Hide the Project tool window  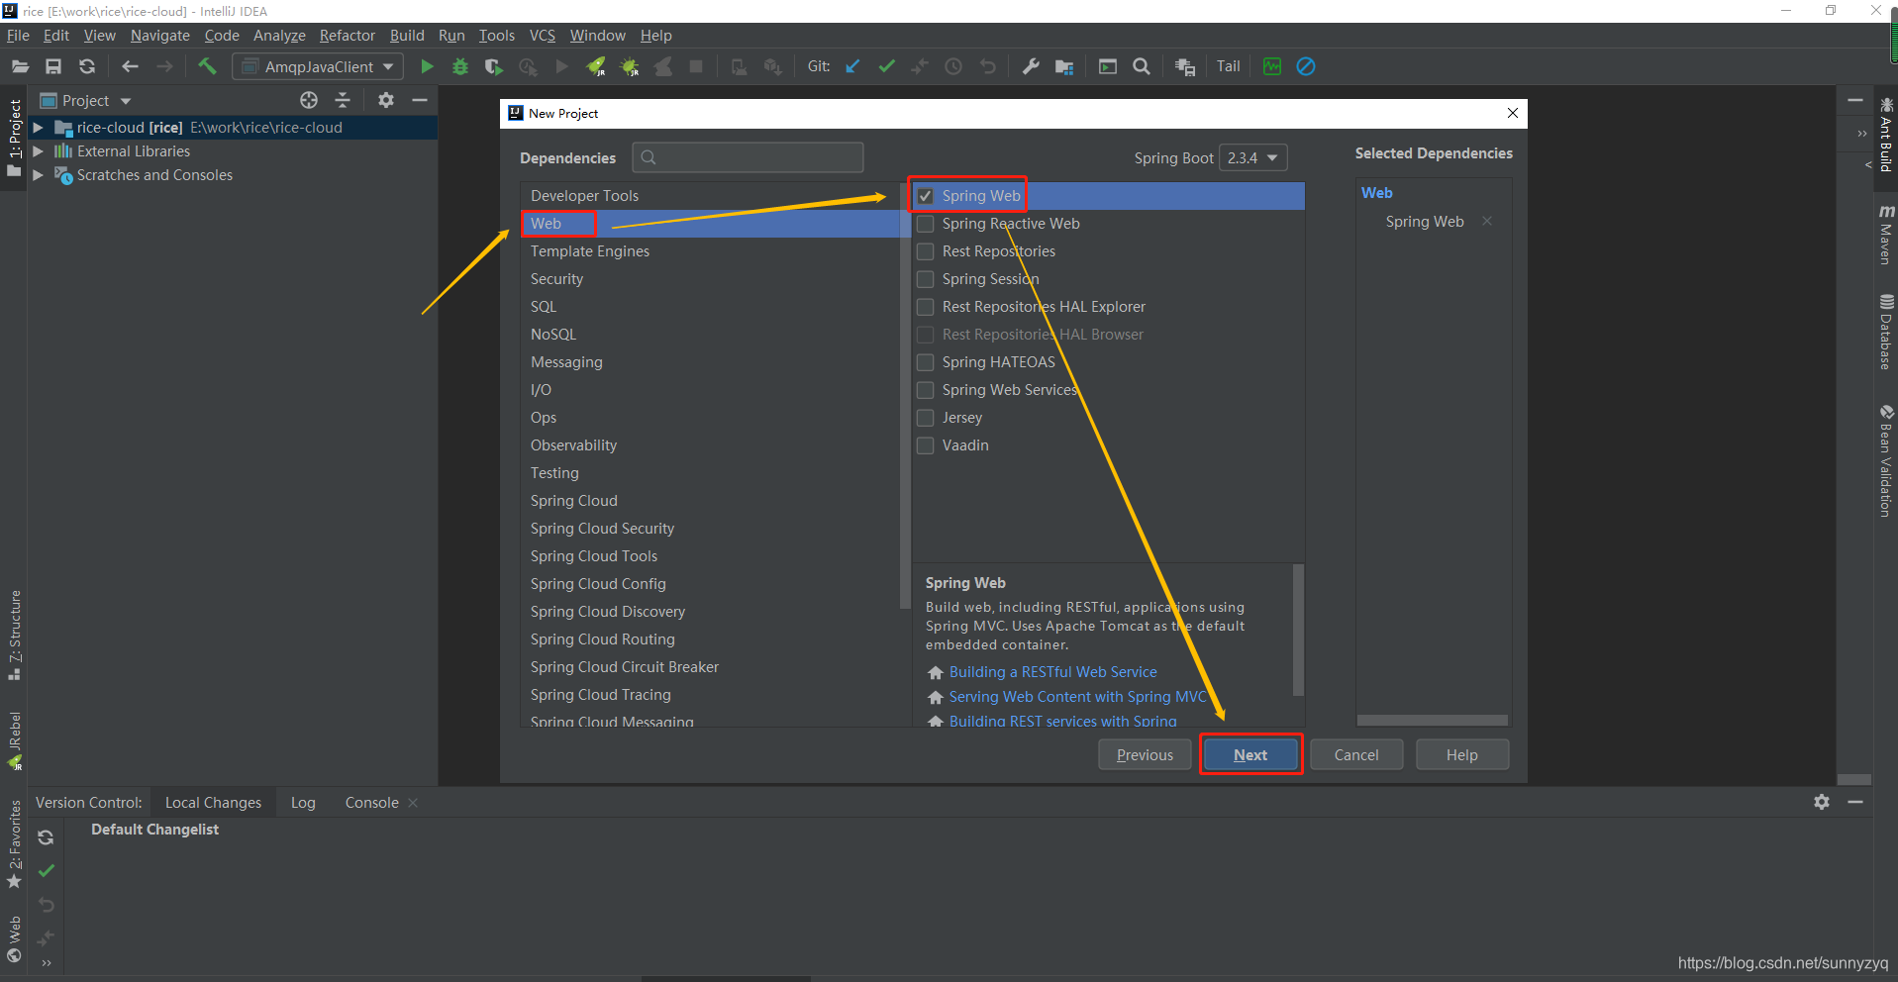pyautogui.click(x=420, y=100)
